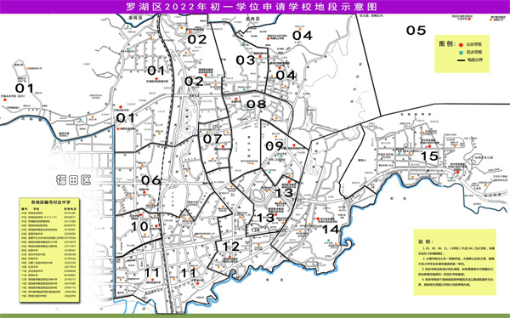Click the 图例 legend heading

[x=445, y=43]
